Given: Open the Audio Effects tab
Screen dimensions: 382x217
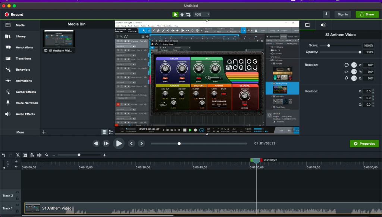Looking at the screenshot, I should 20,114.
